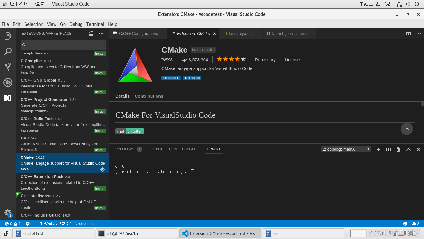Switch to OUTPUT panel tab
The width and height of the screenshot is (424, 239).
coord(156,149)
